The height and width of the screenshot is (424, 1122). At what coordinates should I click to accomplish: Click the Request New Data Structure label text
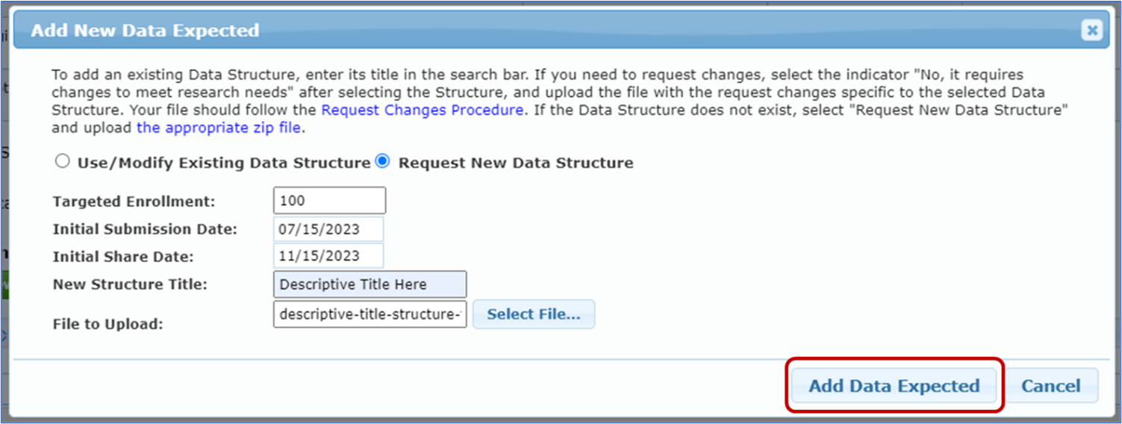click(x=515, y=163)
